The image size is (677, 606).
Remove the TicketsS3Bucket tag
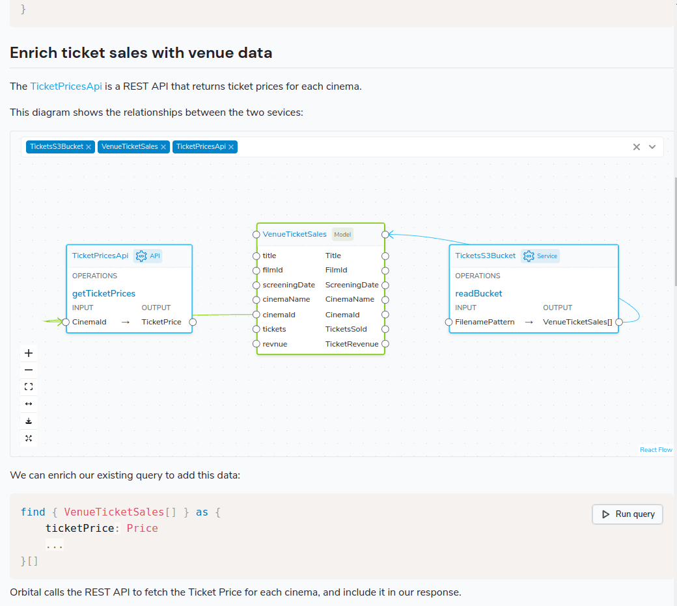pos(89,147)
